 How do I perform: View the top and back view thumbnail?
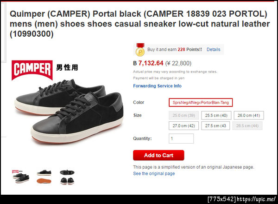point(67,177)
